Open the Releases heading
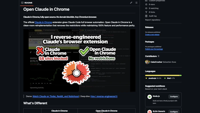The width and height of the screenshot is (200, 113). pyautogui.click(x=149, y=27)
